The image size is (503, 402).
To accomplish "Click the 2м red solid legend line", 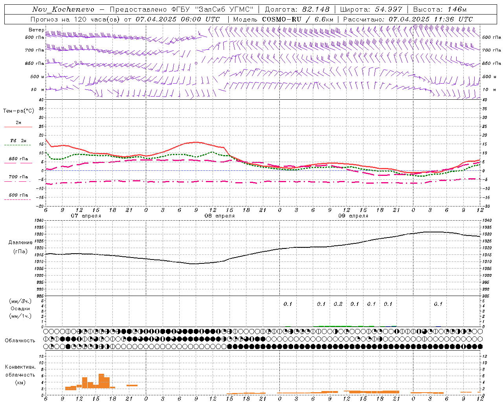I will (18, 127).
